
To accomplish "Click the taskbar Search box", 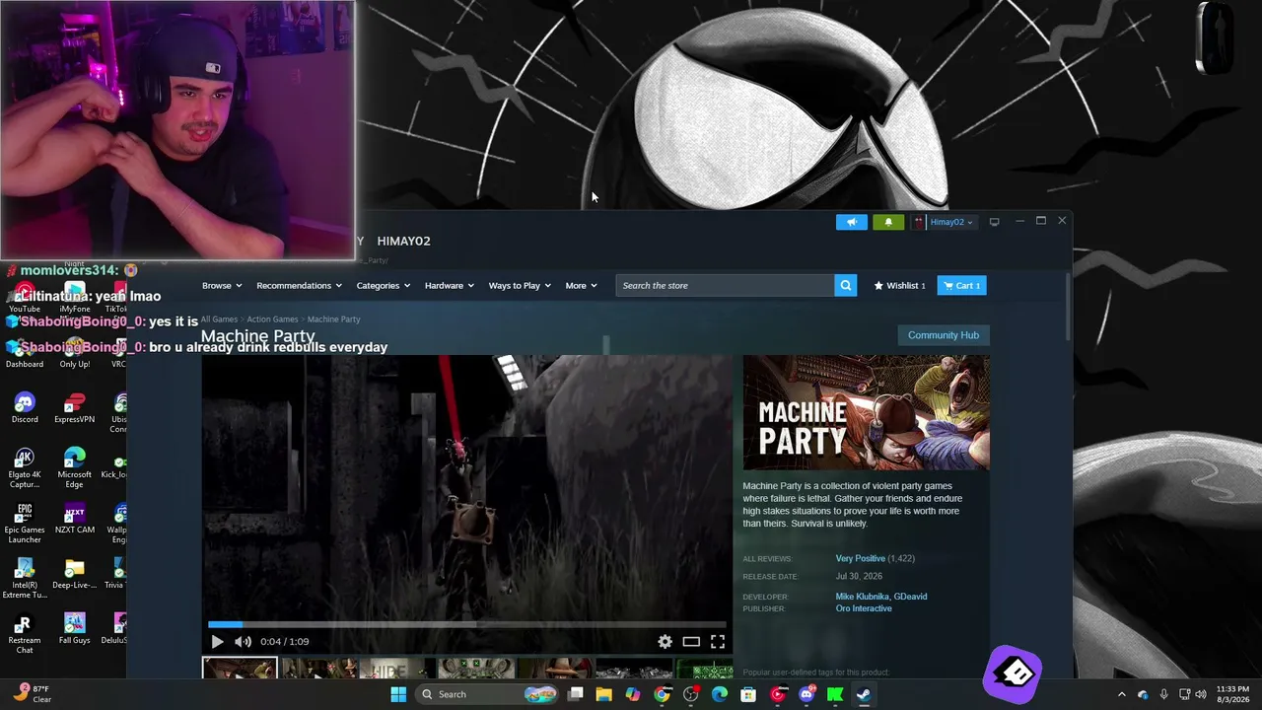I will click(487, 694).
